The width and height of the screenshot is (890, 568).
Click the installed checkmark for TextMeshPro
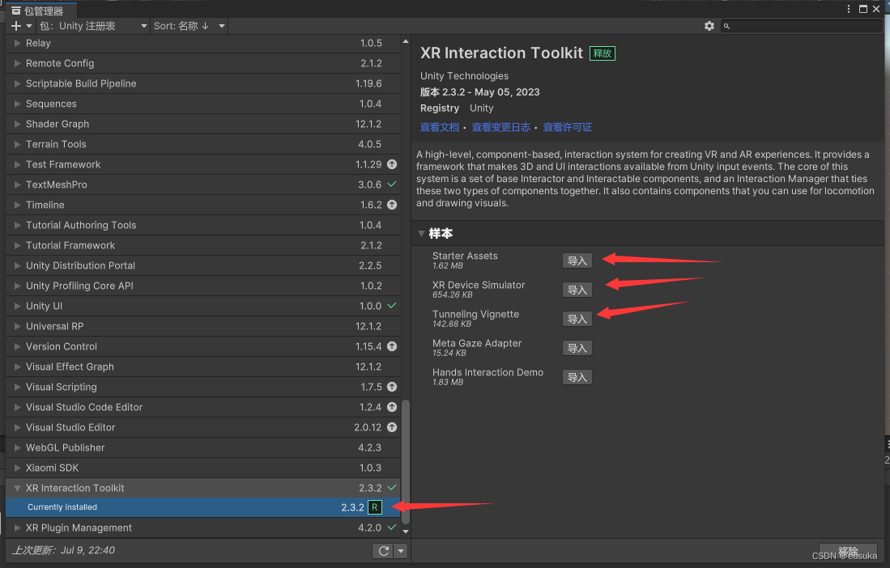pos(392,184)
